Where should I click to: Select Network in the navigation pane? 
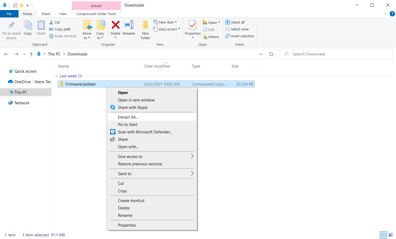point(22,103)
